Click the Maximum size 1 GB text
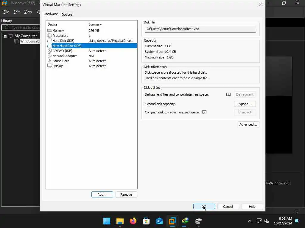The height and width of the screenshot is (228, 305). pos(159,57)
